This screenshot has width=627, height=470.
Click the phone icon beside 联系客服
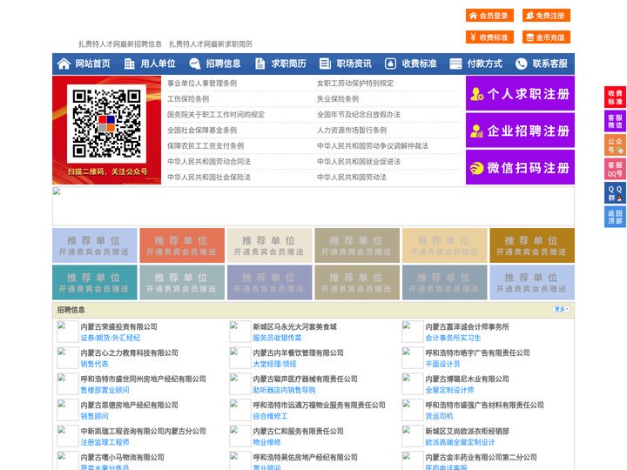521,64
